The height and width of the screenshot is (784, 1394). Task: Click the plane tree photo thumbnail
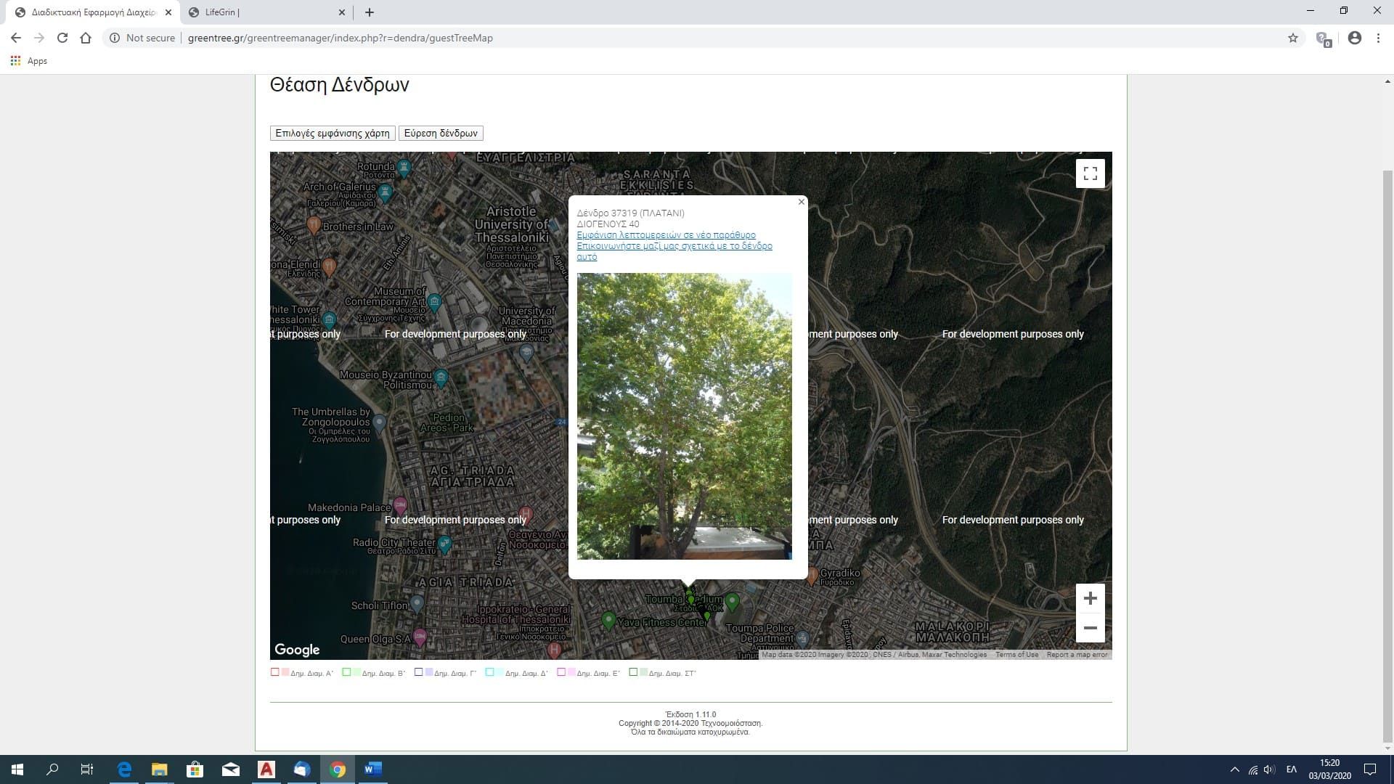tap(684, 416)
